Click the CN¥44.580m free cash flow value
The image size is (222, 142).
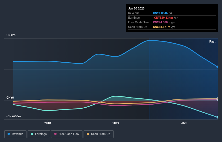161,22
